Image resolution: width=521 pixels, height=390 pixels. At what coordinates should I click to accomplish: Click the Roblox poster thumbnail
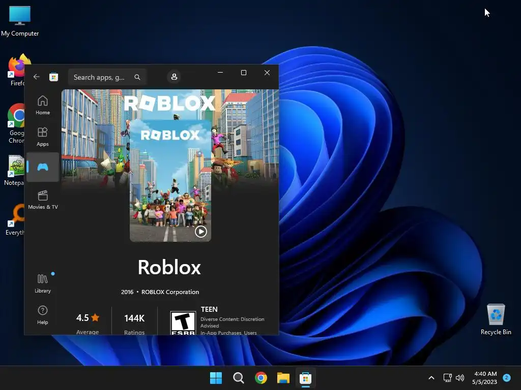point(170,181)
